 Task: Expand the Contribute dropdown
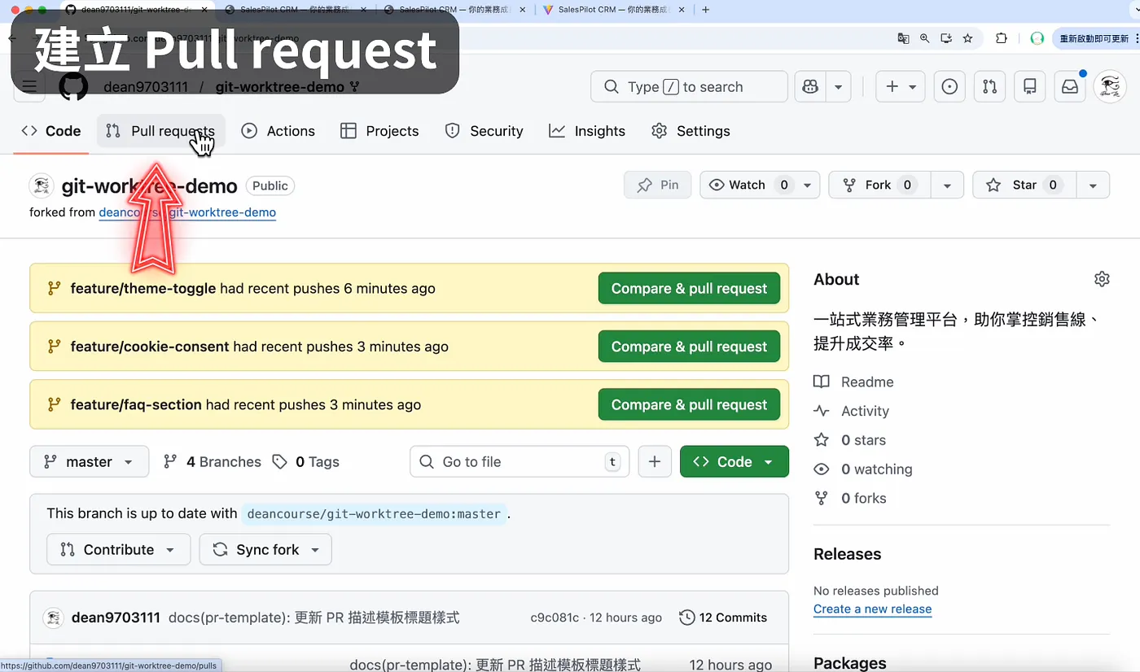[x=119, y=549]
